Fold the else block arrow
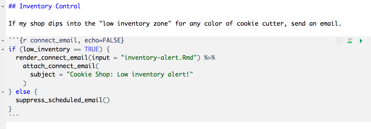Image resolution: width=371 pixels, height=129 pixels. 3,92
